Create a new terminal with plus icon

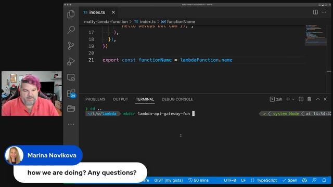point(288,99)
